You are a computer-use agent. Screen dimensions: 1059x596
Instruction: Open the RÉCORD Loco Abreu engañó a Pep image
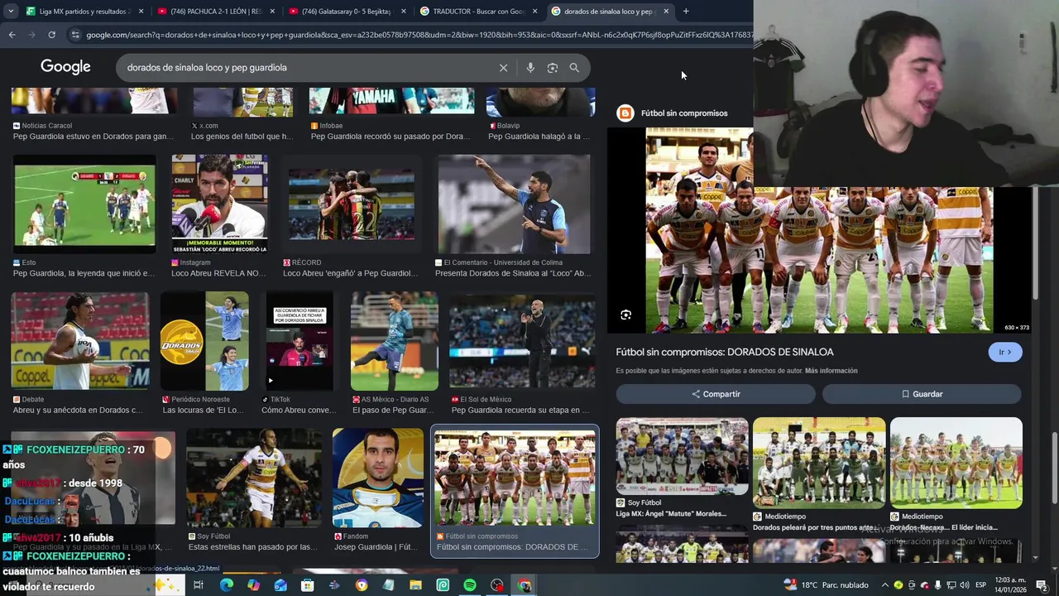351,204
